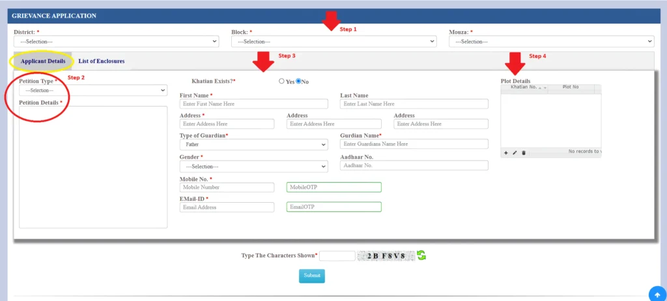This screenshot has height=301, width=667.
Task: Switch to List of Enclosures tab
Action: click(101, 61)
